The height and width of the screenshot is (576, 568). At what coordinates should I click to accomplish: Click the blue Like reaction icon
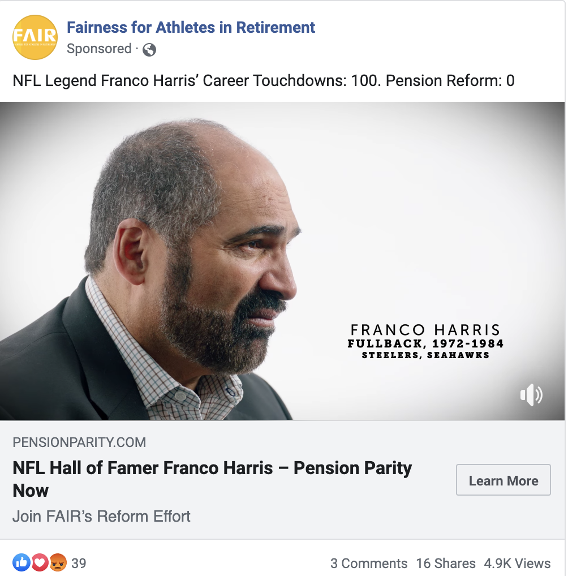tap(21, 562)
